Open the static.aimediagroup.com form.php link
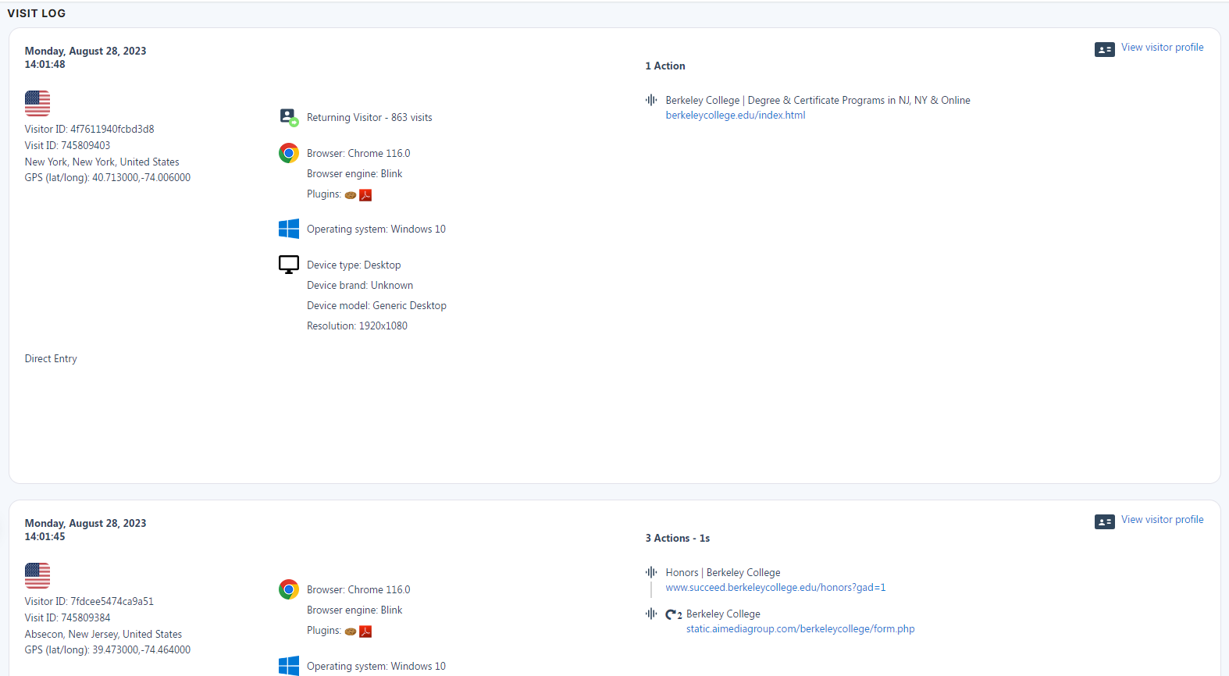The height and width of the screenshot is (676, 1229). pyautogui.click(x=800, y=629)
